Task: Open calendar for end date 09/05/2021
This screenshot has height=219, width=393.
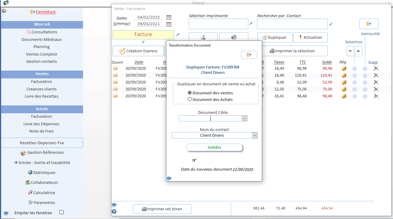Action: click(169, 24)
